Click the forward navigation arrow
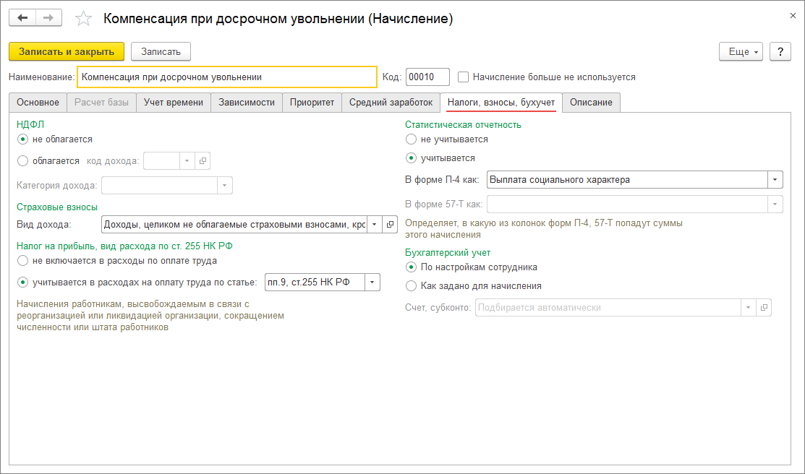 tap(48, 18)
